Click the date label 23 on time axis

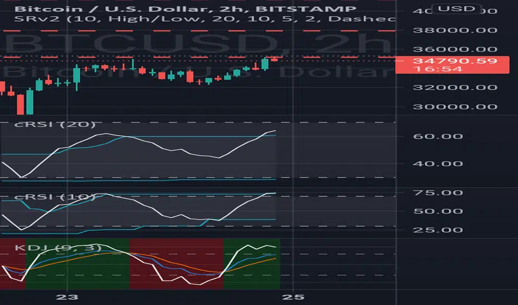(x=67, y=297)
